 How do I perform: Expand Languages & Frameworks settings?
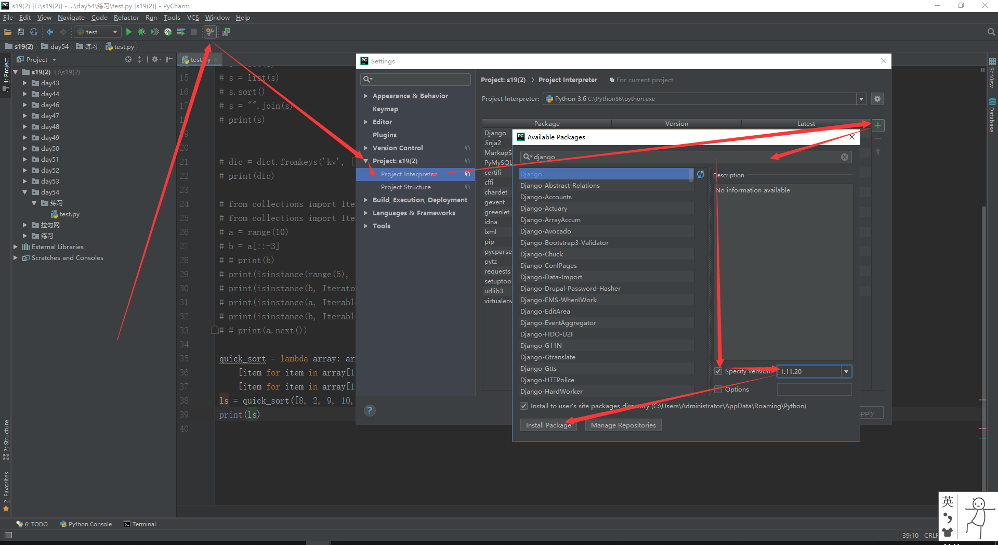click(x=366, y=213)
